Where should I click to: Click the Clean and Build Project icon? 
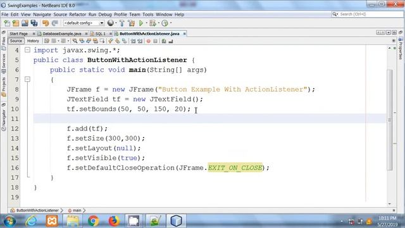coord(131,23)
